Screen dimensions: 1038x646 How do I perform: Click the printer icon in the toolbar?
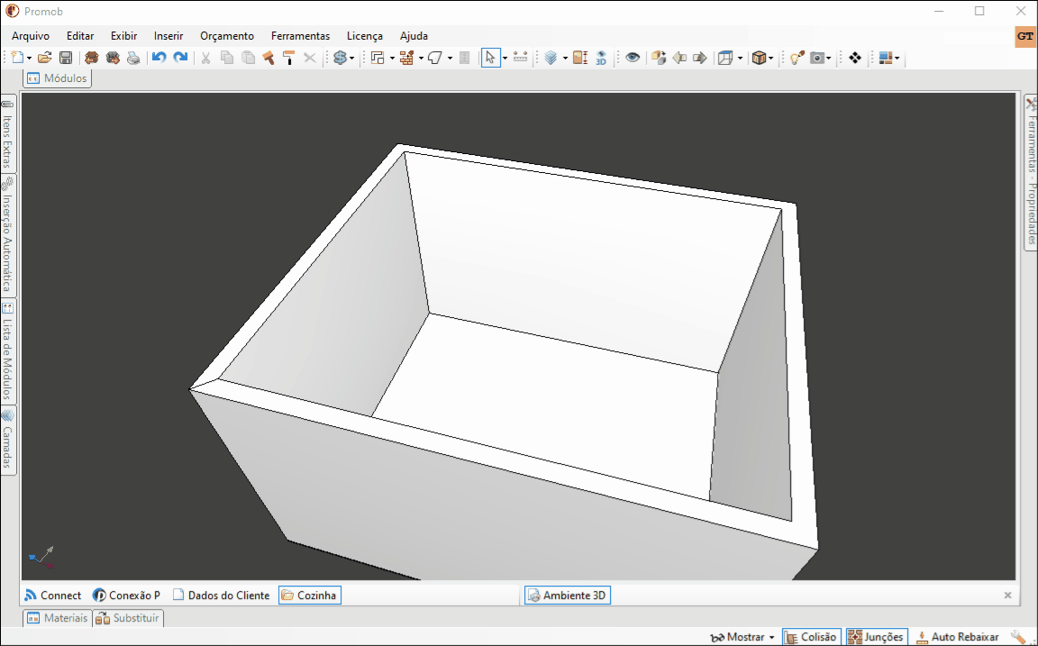pyautogui.click(x=133, y=58)
